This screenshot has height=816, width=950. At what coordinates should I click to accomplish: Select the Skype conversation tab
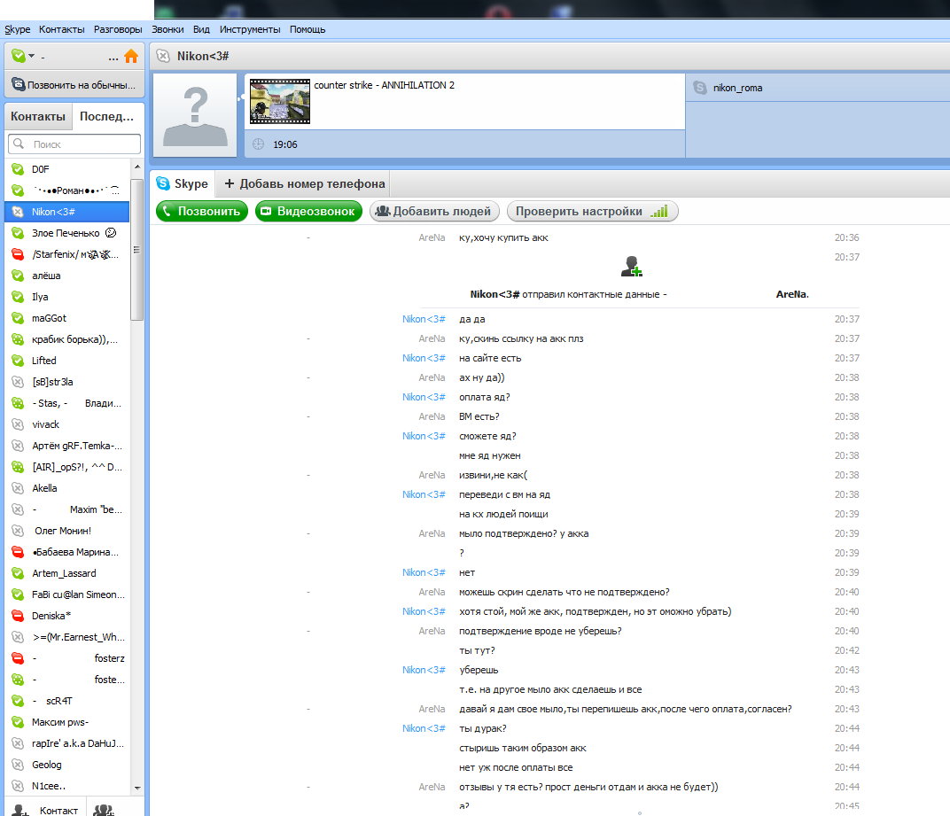click(183, 183)
